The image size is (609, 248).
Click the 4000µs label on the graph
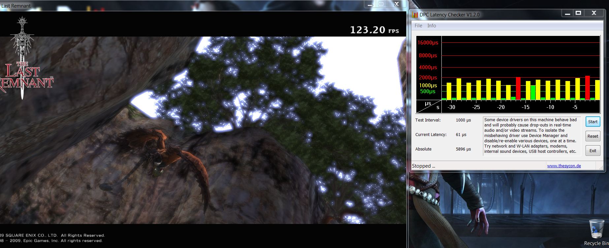428,67
